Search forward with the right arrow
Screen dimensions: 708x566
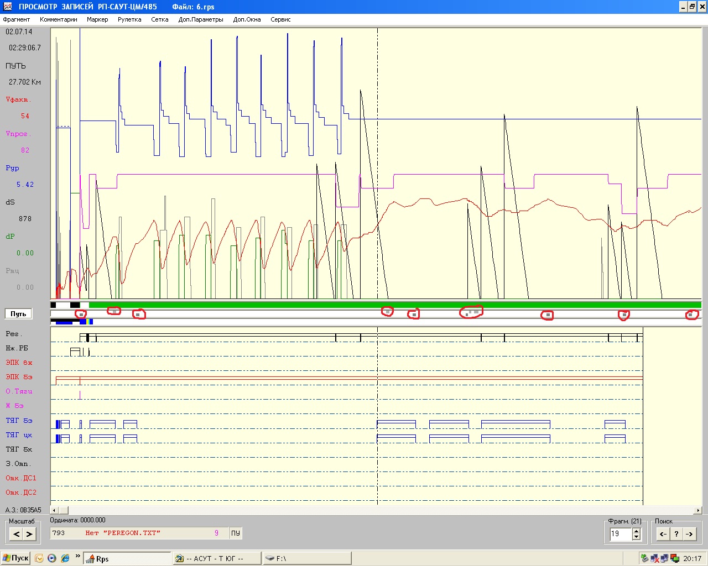[689, 534]
